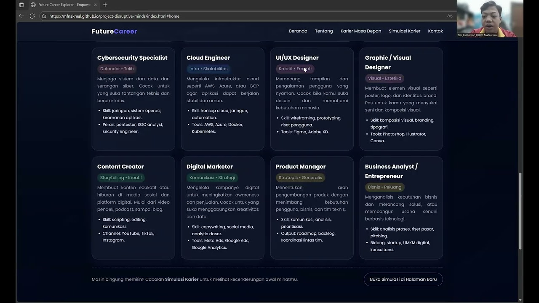
Task: Click 'Tools: Photoshop, Illustrator, Canva' bullet
Action: pyautogui.click(x=398, y=137)
